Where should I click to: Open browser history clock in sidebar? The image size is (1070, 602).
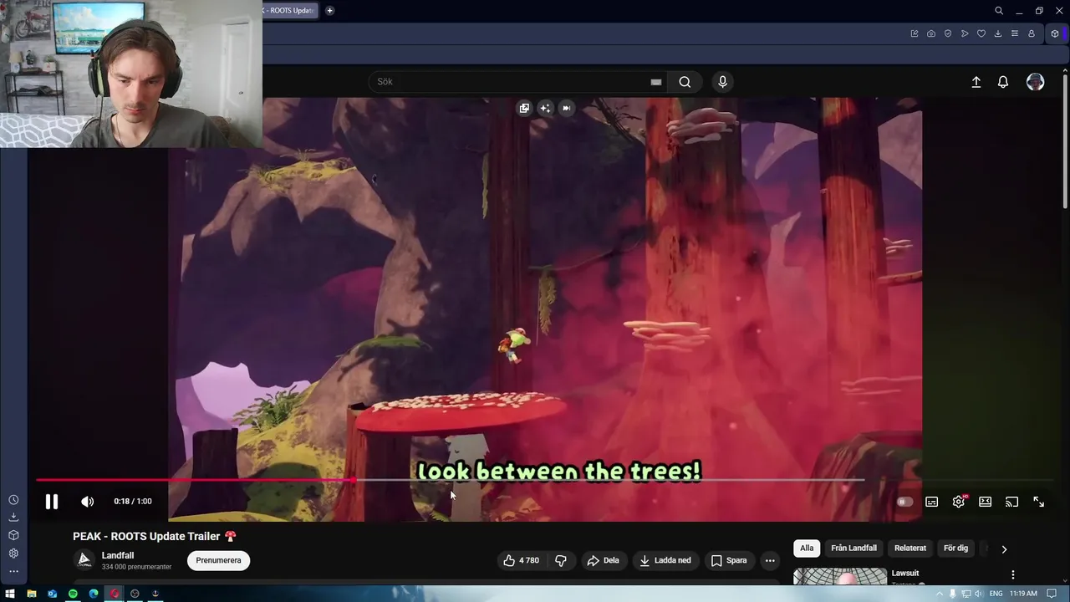13,499
